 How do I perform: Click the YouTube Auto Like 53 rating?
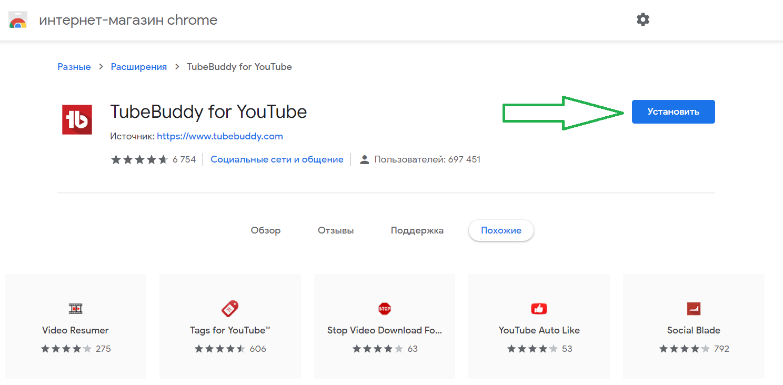point(539,349)
